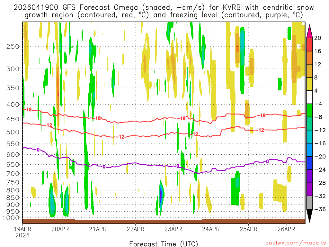Click the 350 pressure level label
Image resolution: width=329 pixels, height=247 pixels.
coord(13,88)
